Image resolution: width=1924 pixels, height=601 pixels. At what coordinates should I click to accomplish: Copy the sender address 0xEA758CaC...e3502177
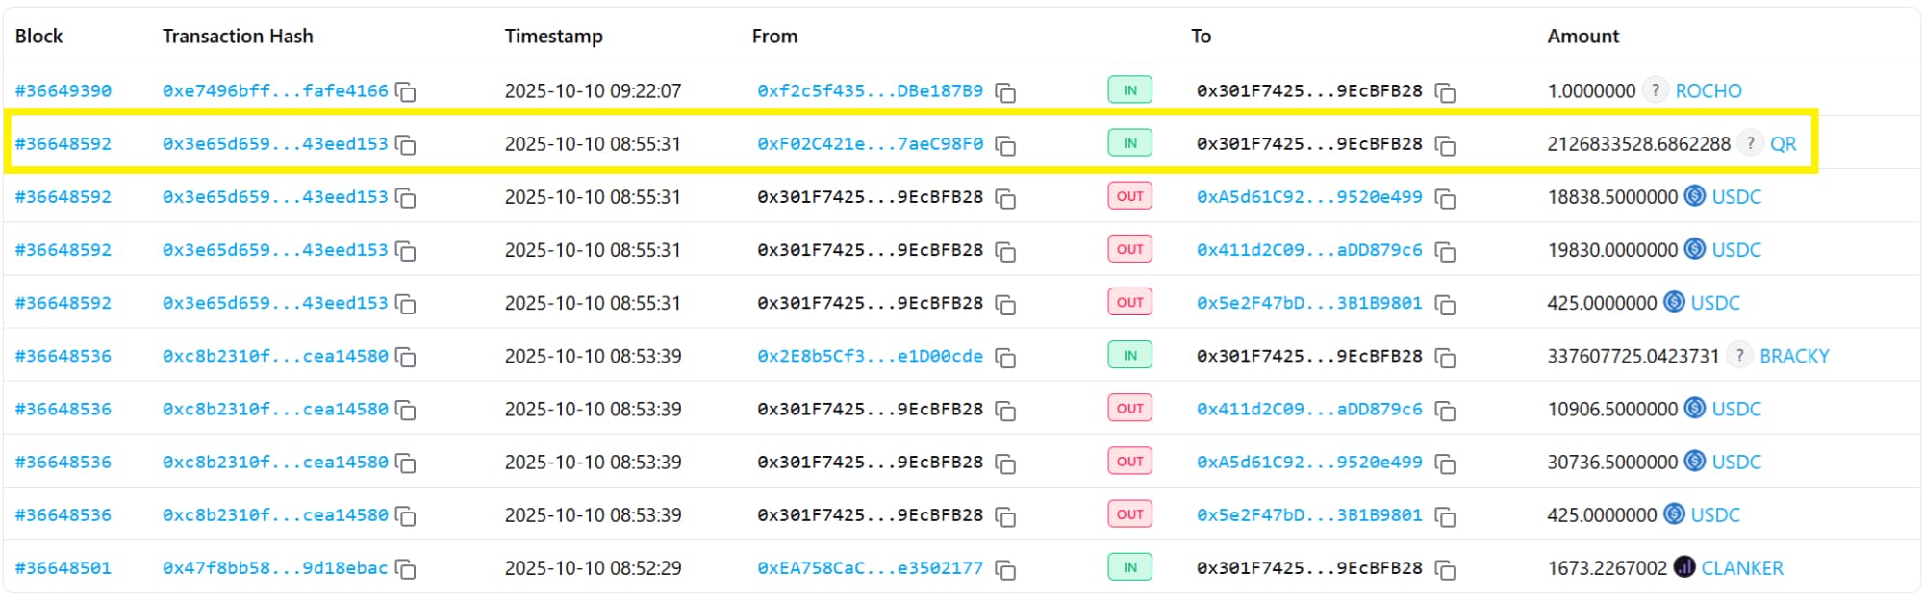(x=1005, y=569)
